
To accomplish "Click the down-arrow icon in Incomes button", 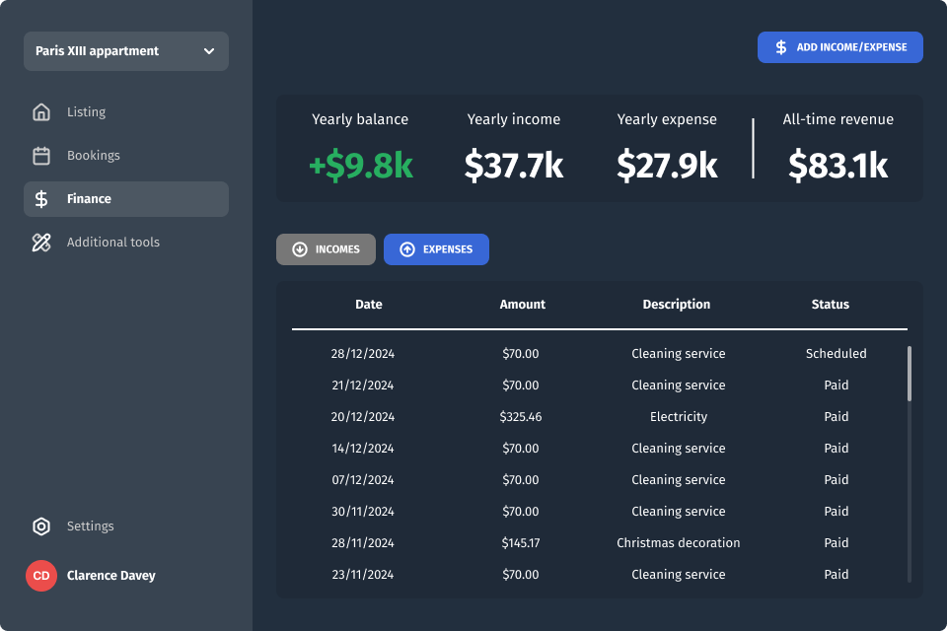I will click(300, 249).
